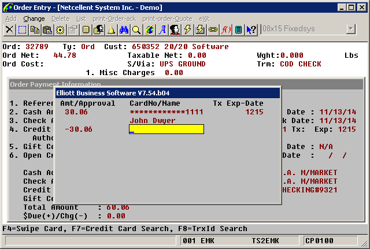Image resolution: width=370 pixels, height=249 pixels.
Task: Open the print-order-Quote menu
Action: tap(167, 18)
